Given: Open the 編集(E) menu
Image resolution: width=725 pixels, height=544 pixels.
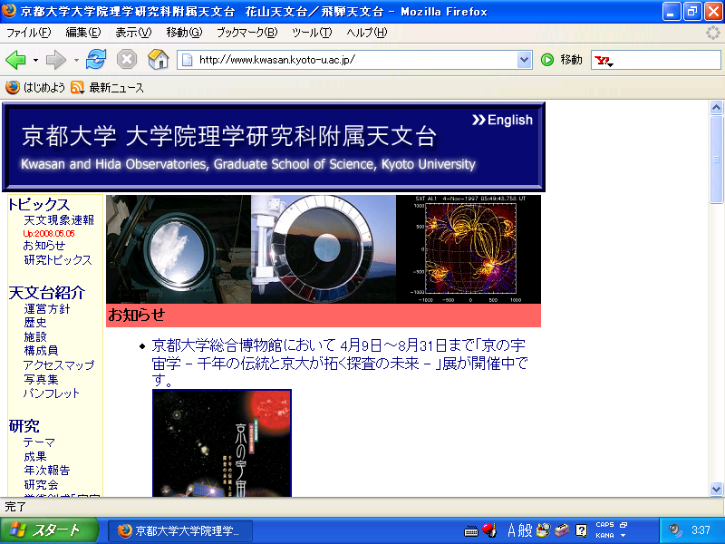Looking at the screenshot, I should 83,33.
